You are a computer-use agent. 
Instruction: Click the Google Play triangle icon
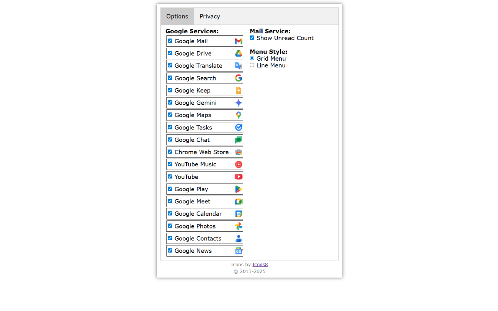pyautogui.click(x=238, y=189)
